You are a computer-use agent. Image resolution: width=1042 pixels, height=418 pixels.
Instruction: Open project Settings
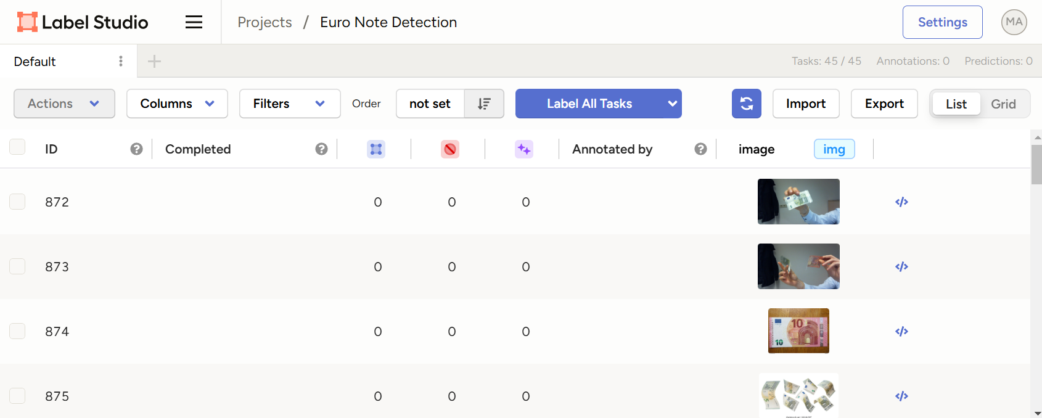pyautogui.click(x=942, y=22)
